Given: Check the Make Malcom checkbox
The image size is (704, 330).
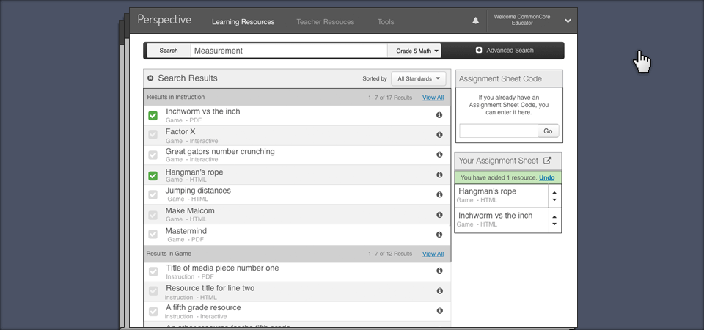Looking at the screenshot, I should click(x=153, y=215).
